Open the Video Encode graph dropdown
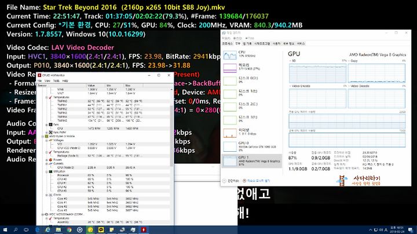The width and height of the screenshot is (417, 234). click(x=300, y=86)
